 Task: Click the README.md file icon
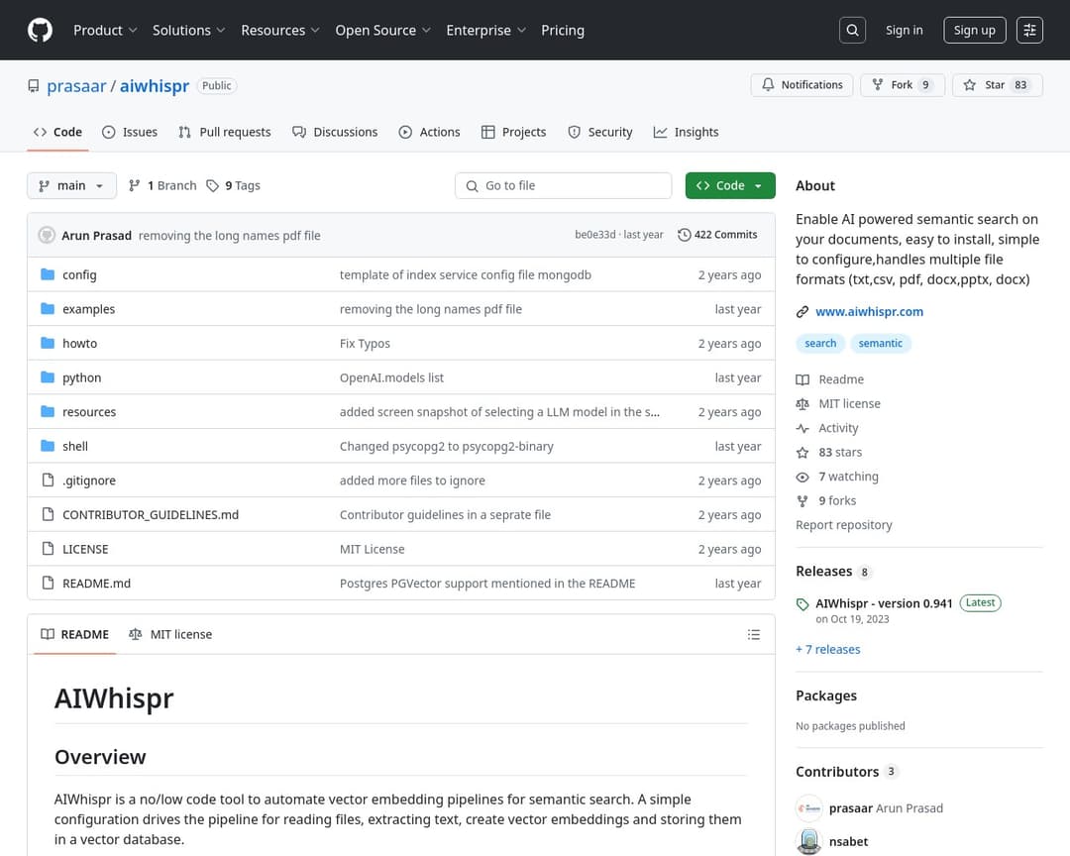pyautogui.click(x=48, y=583)
